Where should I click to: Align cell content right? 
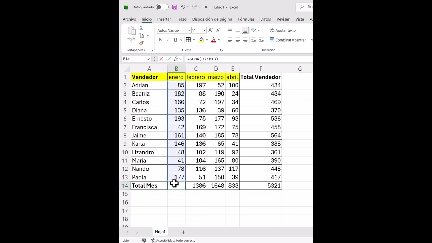tap(245, 40)
